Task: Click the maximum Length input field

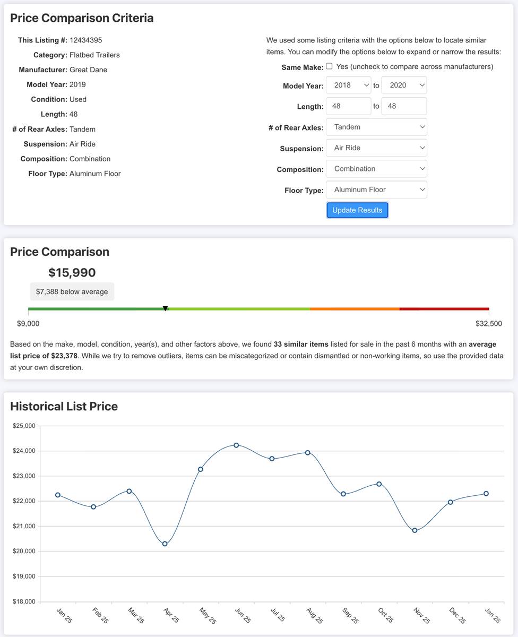Action: (404, 106)
